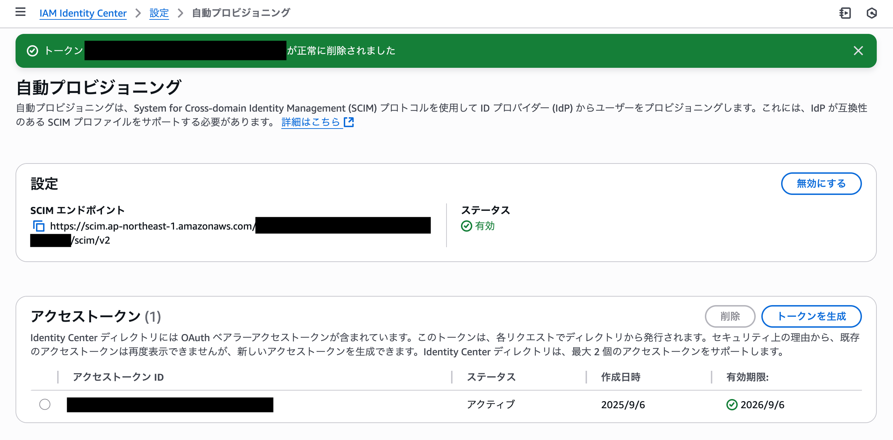Click the アクティブ status cell in the token row
This screenshot has width=893, height=440.
point(491,404)
